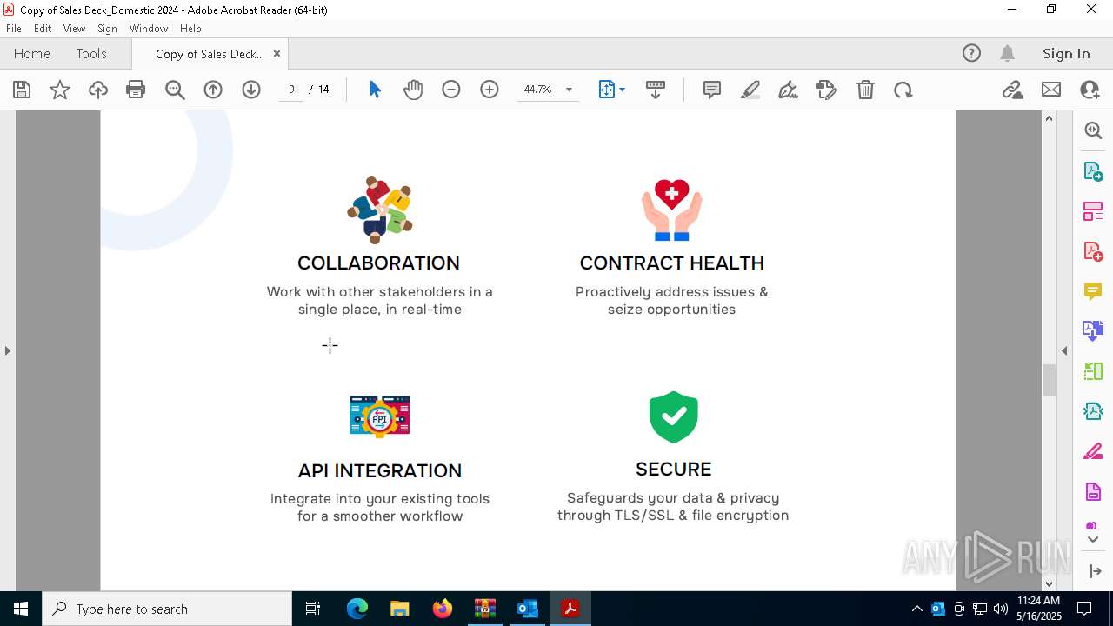Viewport: 1113px width, 626px height.
Task: Open the Help menu
Action: coord(190,29)
